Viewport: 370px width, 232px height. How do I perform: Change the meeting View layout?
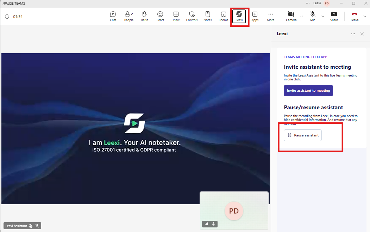tap(176, 17)
